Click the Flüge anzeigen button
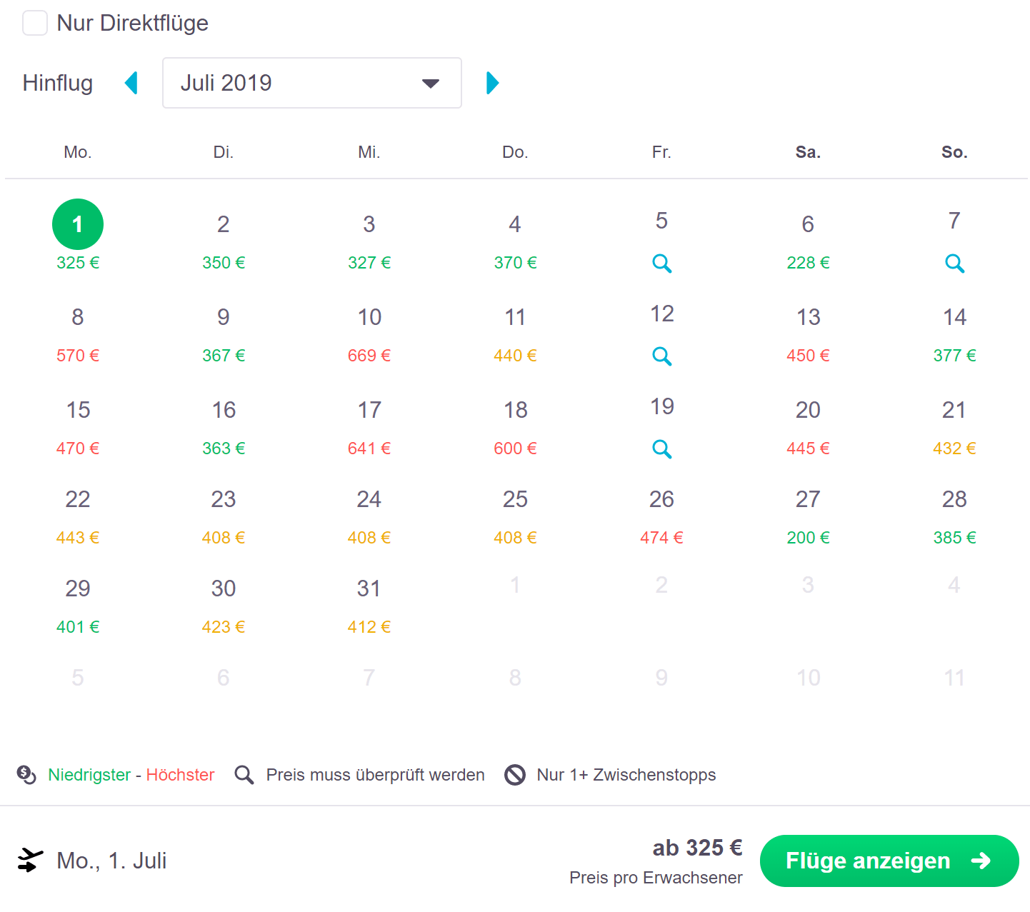The height and width of the screenshot is (912, 1030). (889, 861)
